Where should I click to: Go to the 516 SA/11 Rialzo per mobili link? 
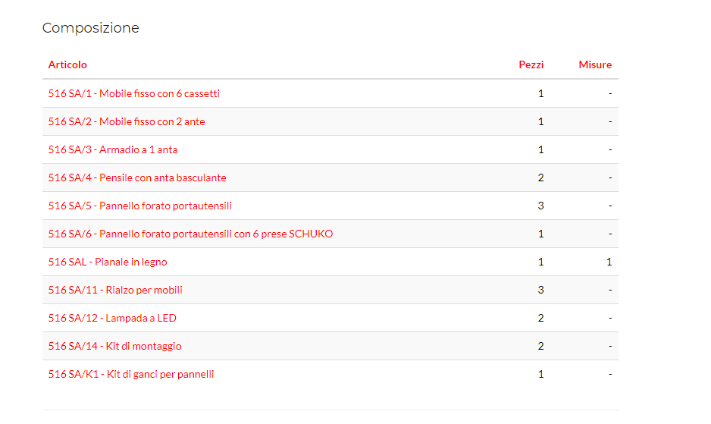(x=115, y=290)
